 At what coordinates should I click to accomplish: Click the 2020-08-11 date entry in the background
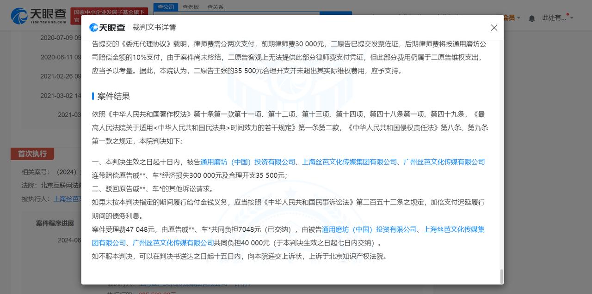[61, 57]
